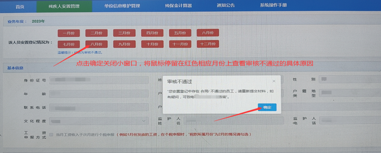
Task: Click the 一月份 month button
Action: point(69,33)
